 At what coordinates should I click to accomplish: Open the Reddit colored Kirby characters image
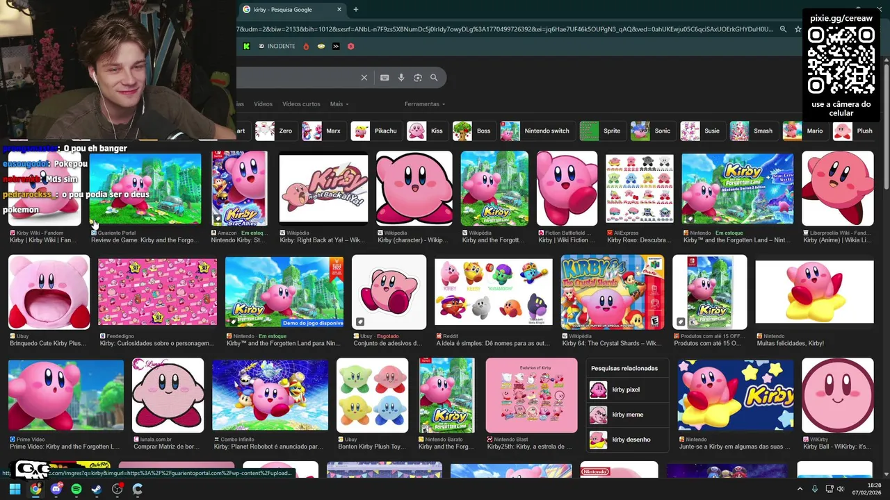[493, 292]
